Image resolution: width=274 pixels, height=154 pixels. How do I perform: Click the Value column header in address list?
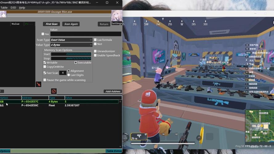pyautogui.click(x=93, y=98)
